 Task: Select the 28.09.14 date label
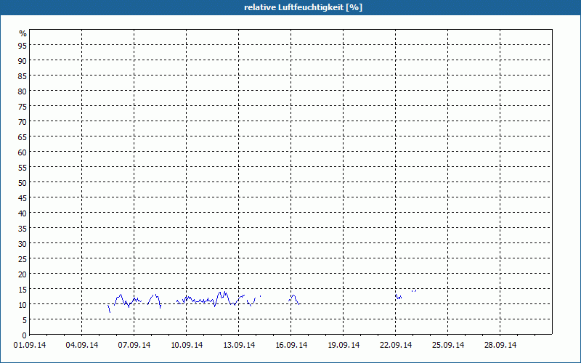(x=500, y=345)
